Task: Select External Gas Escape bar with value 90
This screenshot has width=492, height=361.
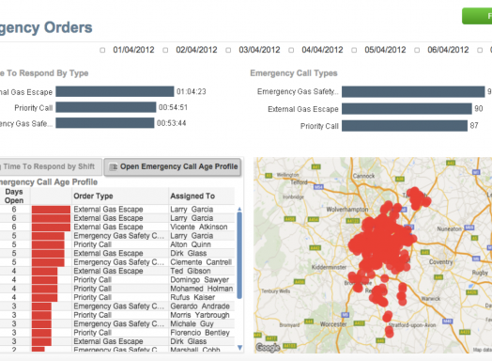Action: (x=407, y=109)
